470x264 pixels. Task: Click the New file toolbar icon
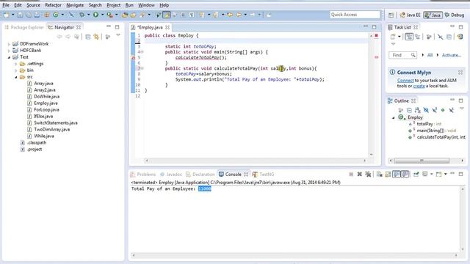point(6,15)
